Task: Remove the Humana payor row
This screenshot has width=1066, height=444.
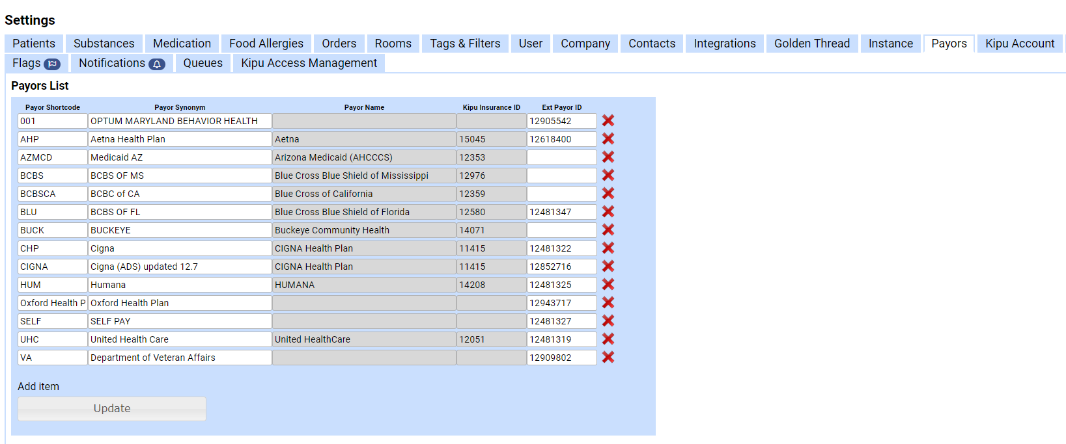Action: click(608, 285)
